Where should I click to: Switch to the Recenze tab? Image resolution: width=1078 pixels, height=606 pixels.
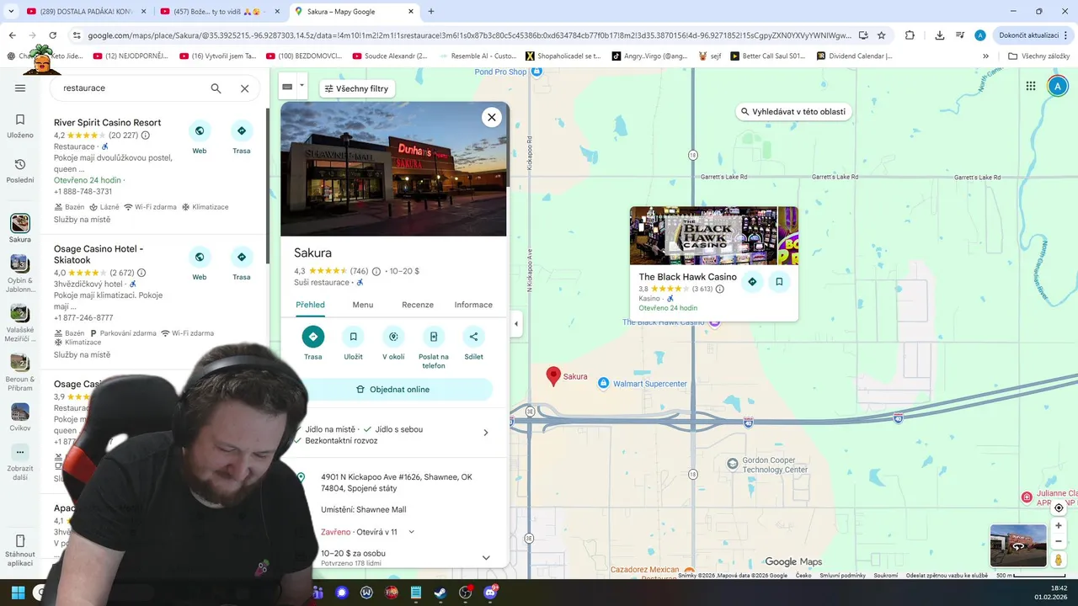[x=418, y=305]
